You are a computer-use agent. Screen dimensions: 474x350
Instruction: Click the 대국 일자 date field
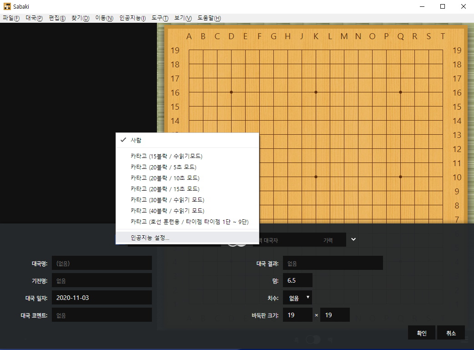tap(102, 298)
